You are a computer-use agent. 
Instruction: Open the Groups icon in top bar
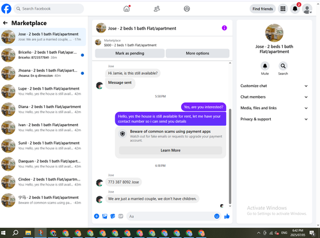187,9
